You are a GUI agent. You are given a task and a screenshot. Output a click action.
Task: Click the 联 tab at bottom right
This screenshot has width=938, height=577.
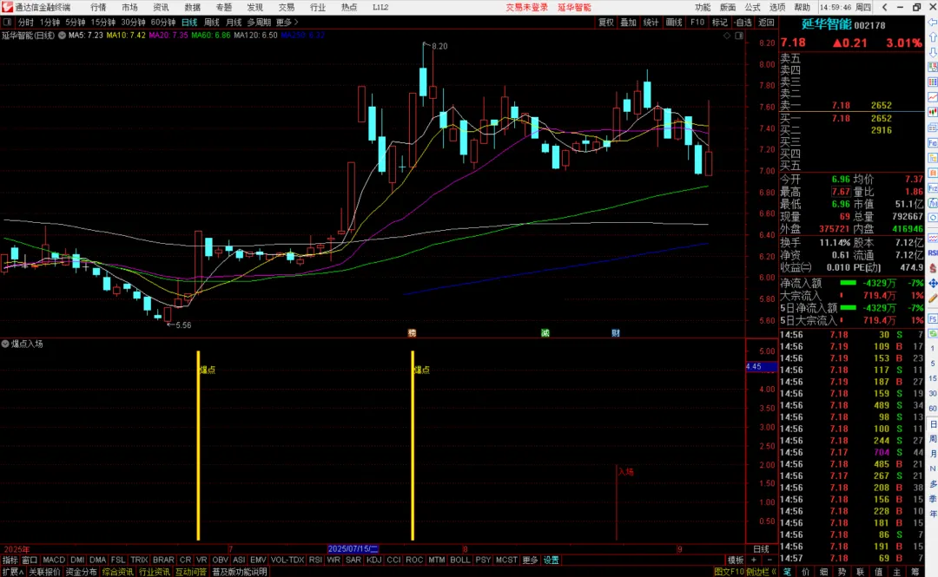860,572
